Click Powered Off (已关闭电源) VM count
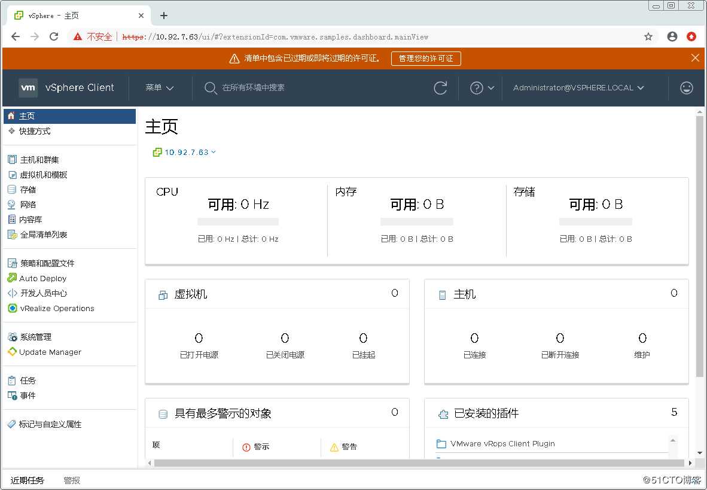 tap(285, 338)
